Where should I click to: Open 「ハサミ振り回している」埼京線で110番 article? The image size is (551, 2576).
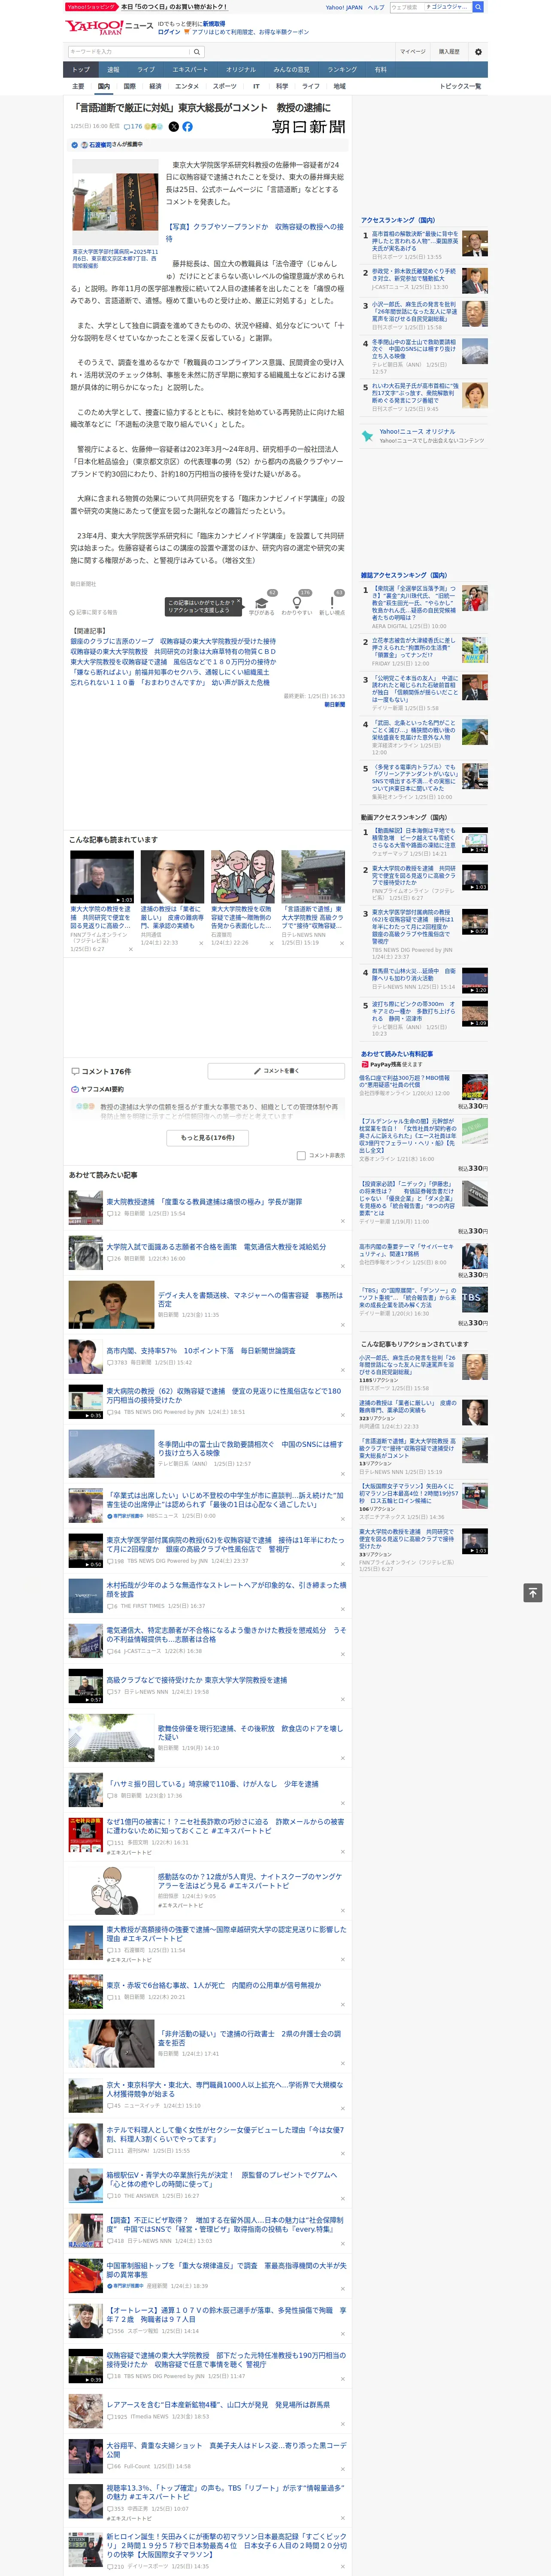click(212, 1784)
